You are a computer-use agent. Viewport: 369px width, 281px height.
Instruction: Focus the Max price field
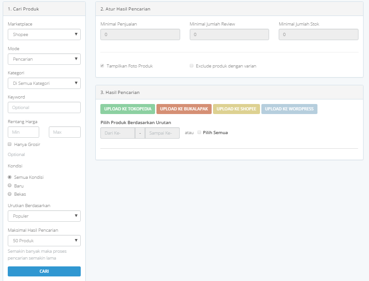click(x=65, y=132)
